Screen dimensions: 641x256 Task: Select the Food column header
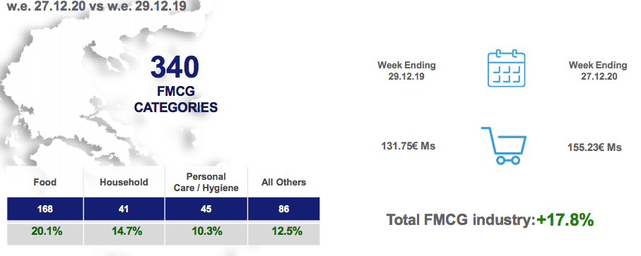point(45,182)
